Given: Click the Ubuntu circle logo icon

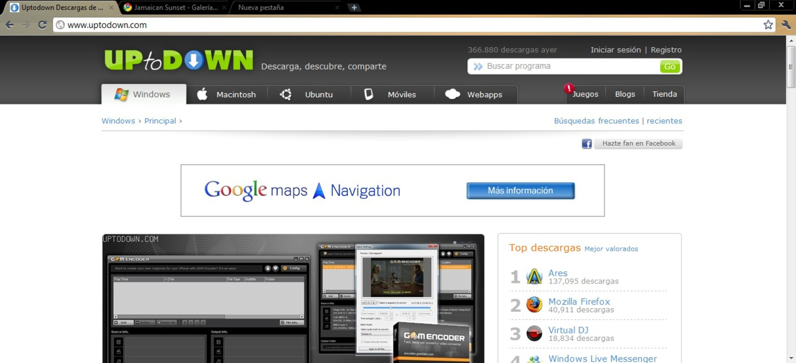Looking at the screenshot, I should (285, 94).
